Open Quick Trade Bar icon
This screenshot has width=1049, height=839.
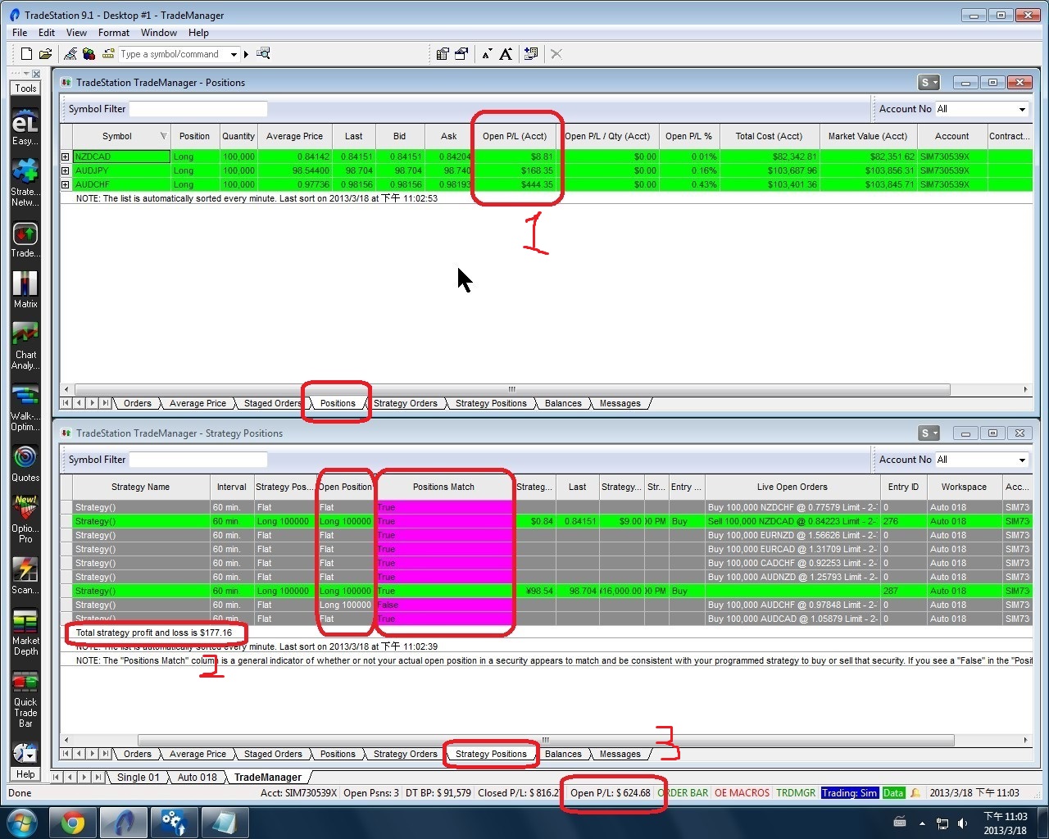pyautogui.click(x=25, y=700)
